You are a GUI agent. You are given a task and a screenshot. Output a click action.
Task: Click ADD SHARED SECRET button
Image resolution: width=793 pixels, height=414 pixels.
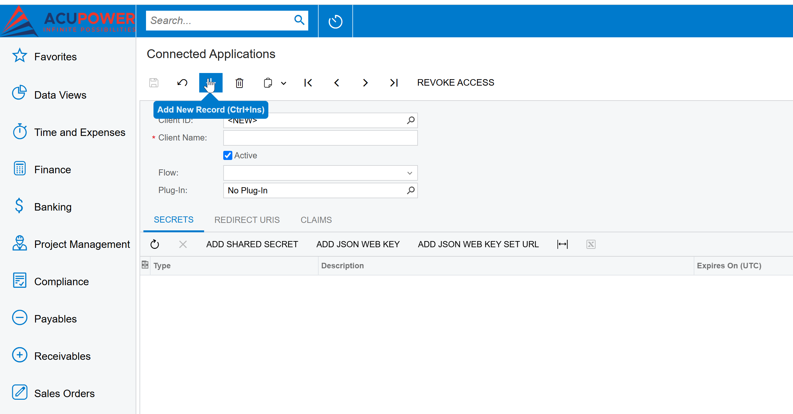(252, 245)
